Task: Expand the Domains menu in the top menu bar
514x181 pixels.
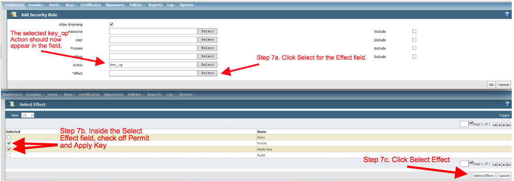Action: pos(36,5)
